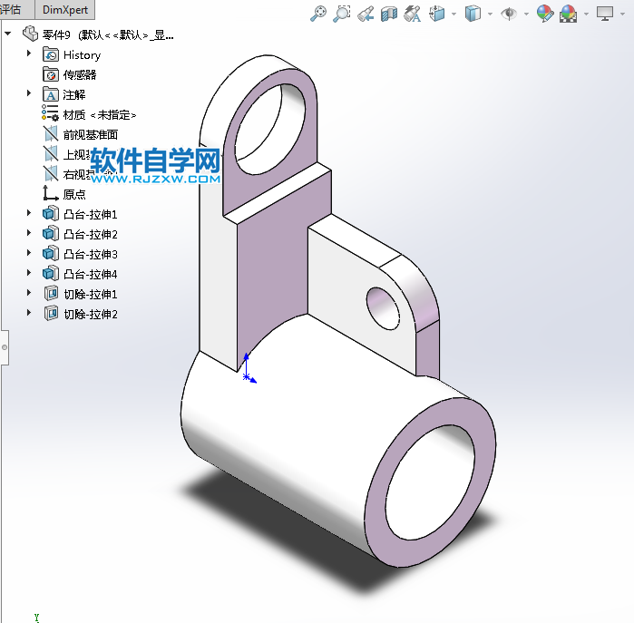Screen dimensions: 634x623
Task: Select the History folder icon
Action: [x=51, y=54]
